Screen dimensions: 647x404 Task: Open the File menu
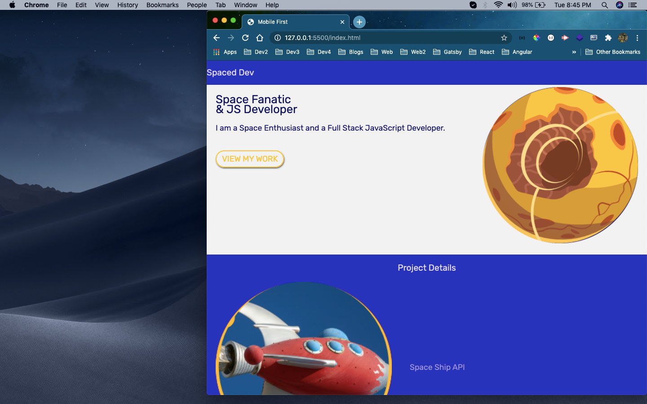point(62,5)
